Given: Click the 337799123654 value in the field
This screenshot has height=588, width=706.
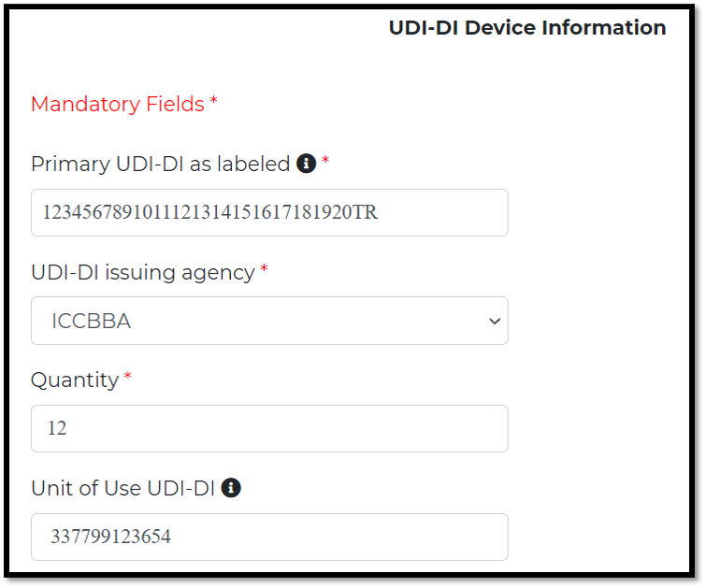Looking at the screenshot, I should click(110, 537).
